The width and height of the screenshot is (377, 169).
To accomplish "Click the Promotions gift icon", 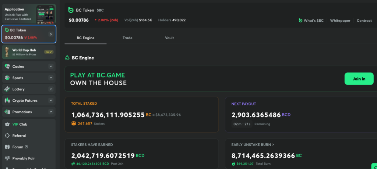I will click(x=7, y=112).
